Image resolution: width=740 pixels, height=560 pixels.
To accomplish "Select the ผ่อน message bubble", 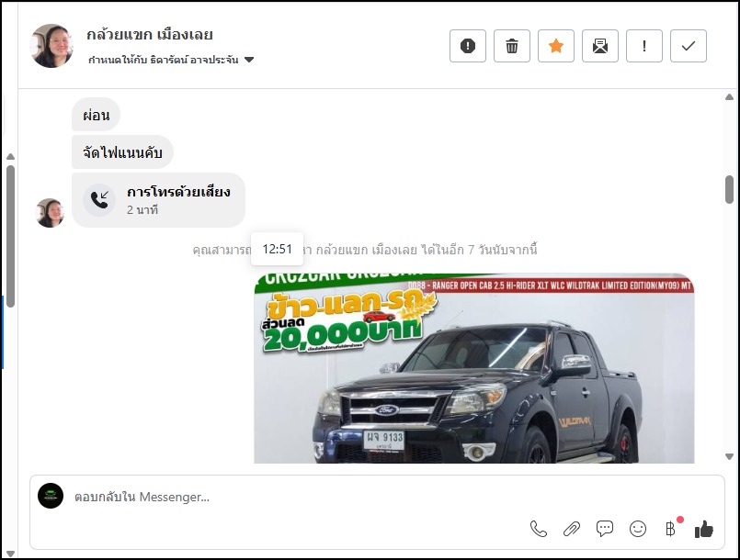I will [x=96, y=115].
